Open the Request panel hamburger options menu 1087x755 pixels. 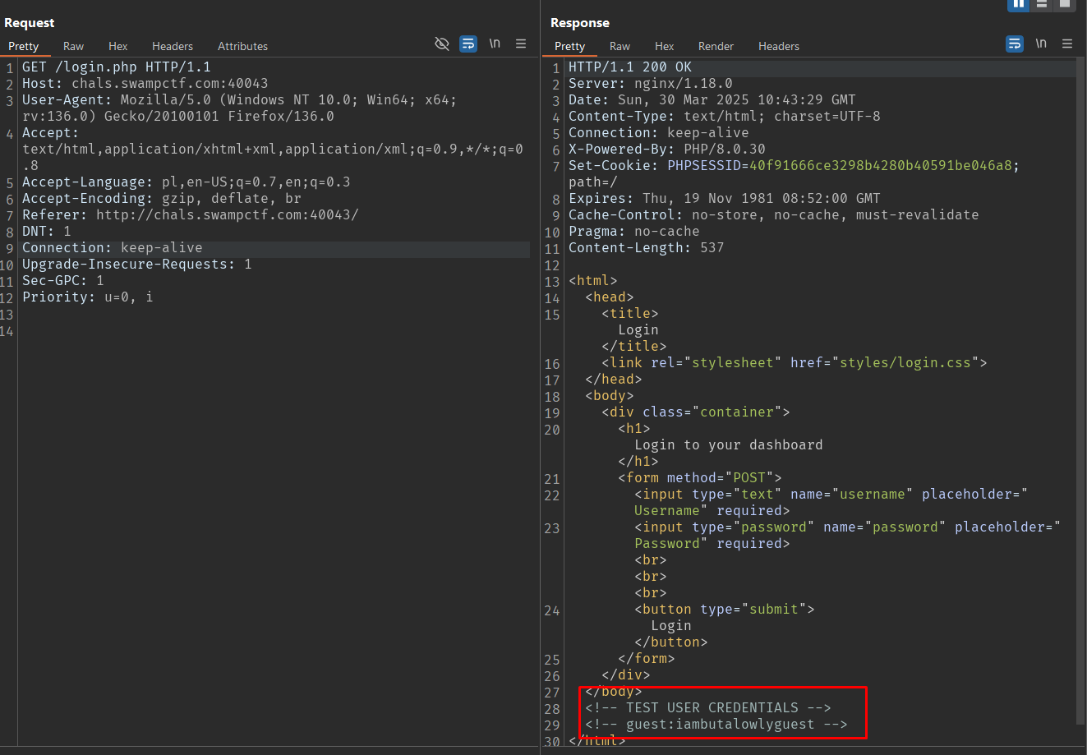pyautogui.click(x=521, y=44)
